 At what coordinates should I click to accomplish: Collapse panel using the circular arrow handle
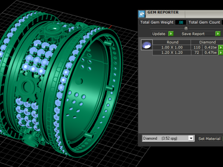186,28
